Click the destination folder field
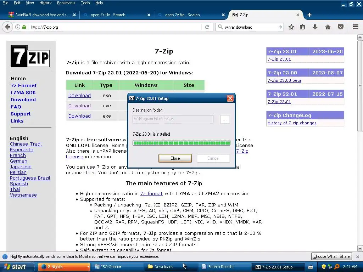Screen dimensions: 363x272 173,119
